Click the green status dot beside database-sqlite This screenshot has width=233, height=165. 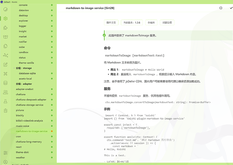pos(52,73)
